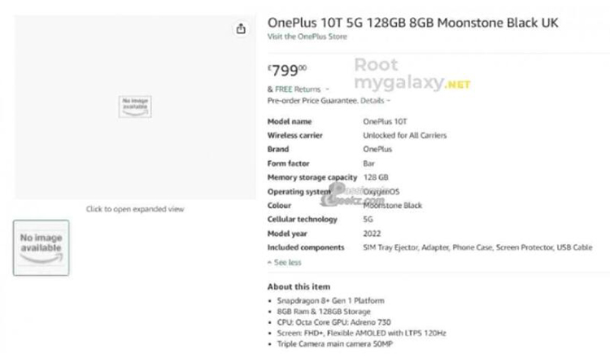The height and width of the screenshot is (358, 610).
Task: Click the Triple Camera main camera 50MP bullet
Action: pyautogui.click(x=334, y=344)
